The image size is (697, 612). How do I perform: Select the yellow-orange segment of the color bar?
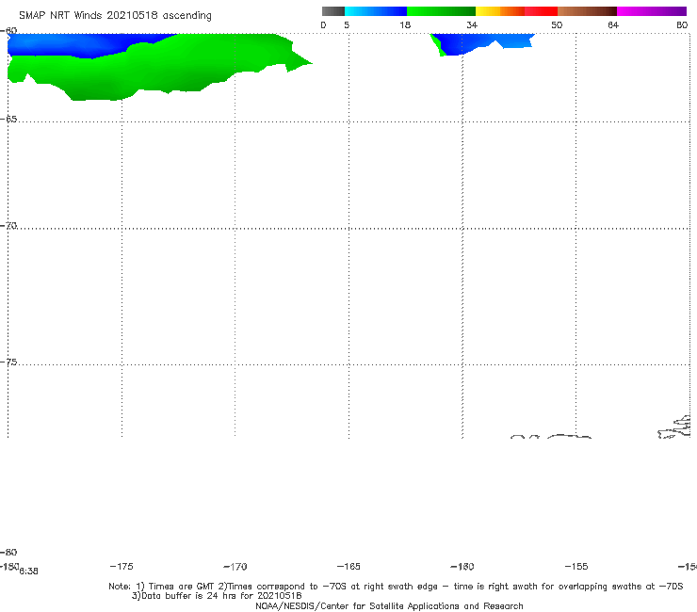click(x=500, y=11)
